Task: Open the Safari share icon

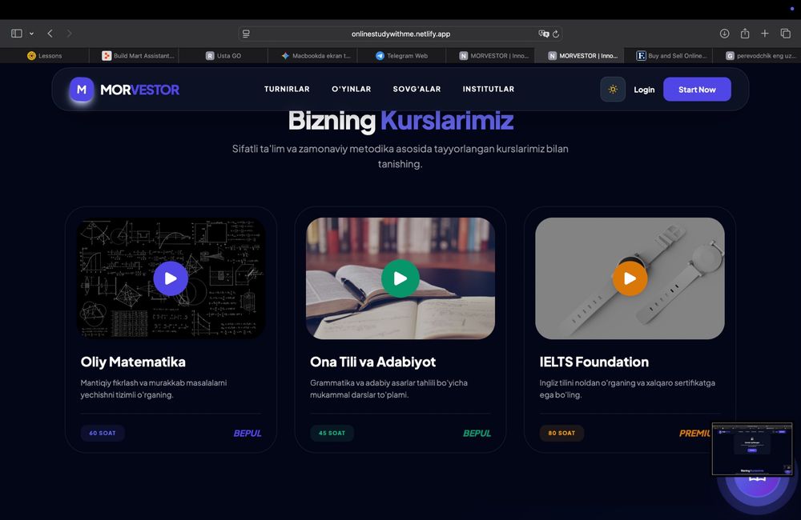Action: 745,33
